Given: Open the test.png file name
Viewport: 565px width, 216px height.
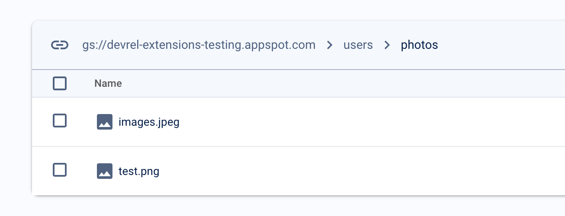Looking at the screenshot, I should tap(139, 172).
